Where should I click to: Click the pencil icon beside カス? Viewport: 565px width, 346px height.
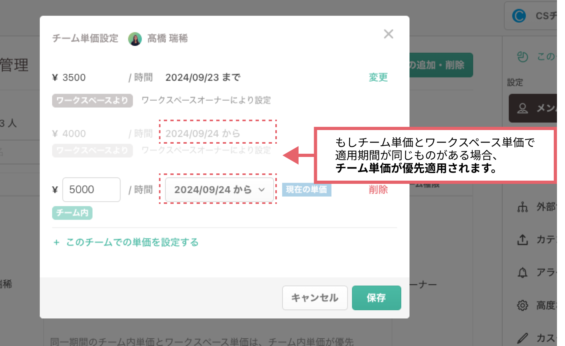522,338
